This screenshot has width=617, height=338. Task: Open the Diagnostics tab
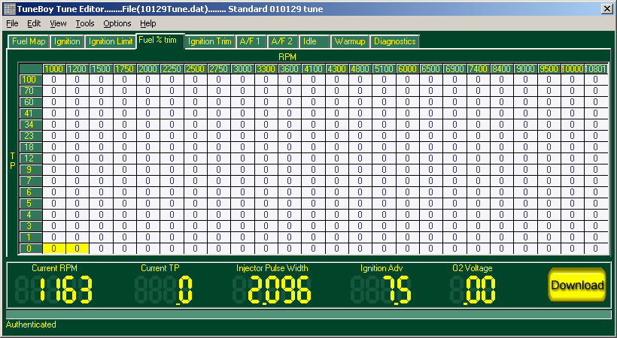(395, 41)
